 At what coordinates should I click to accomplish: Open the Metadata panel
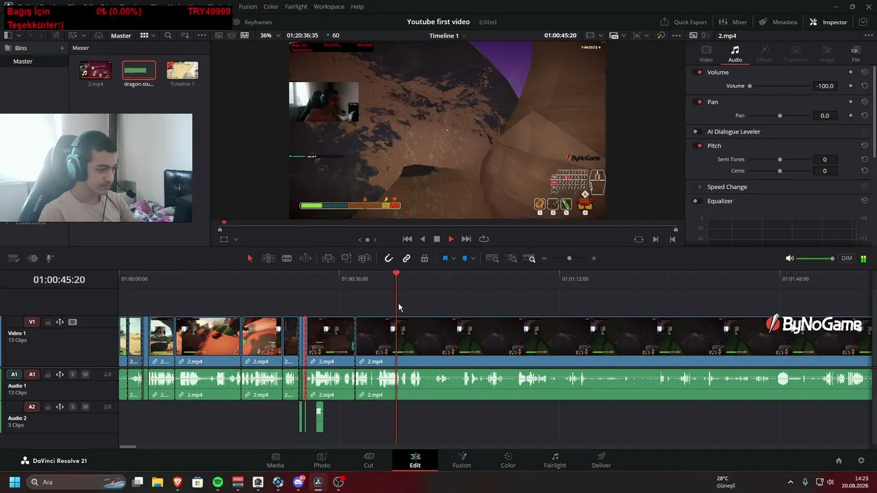(x=778, y=22)
